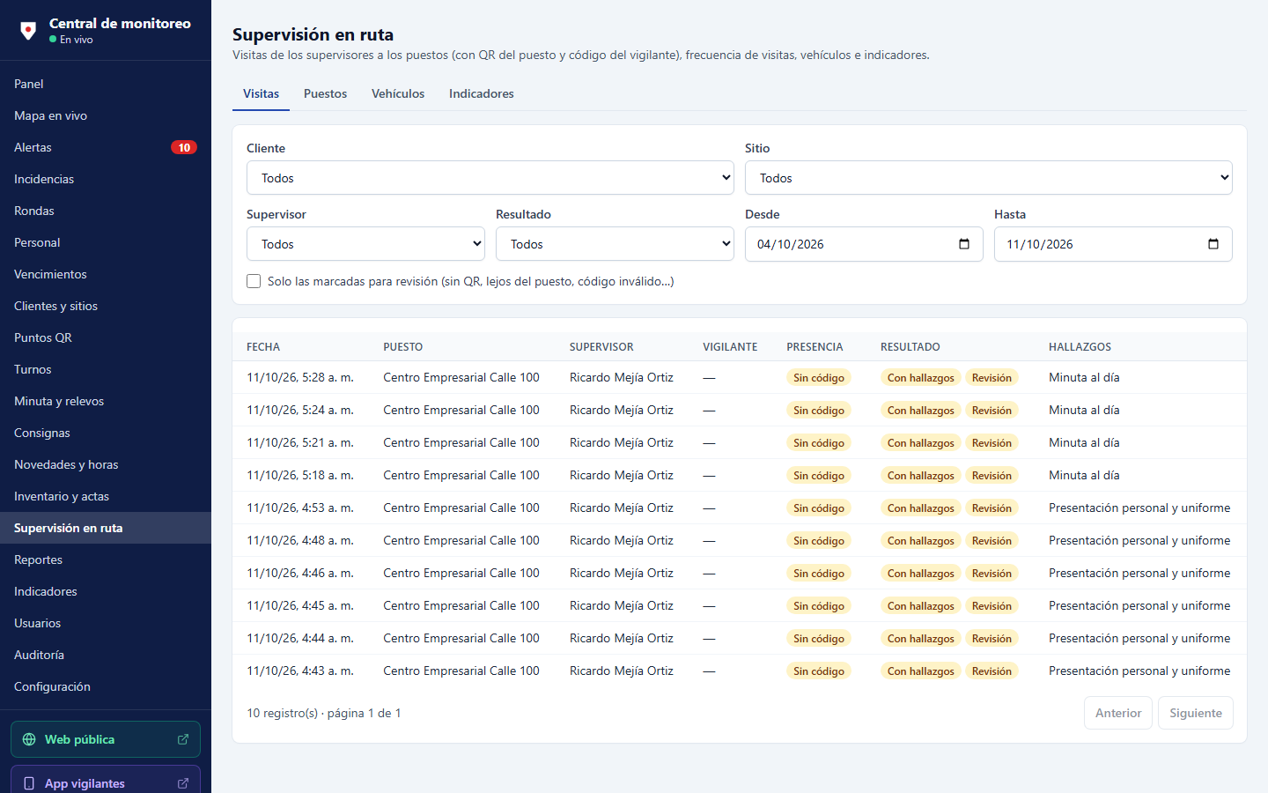Open the calendar picker in the Hasta field
The width and height of the screenshot is (1268, 793).
[1213, 244]
